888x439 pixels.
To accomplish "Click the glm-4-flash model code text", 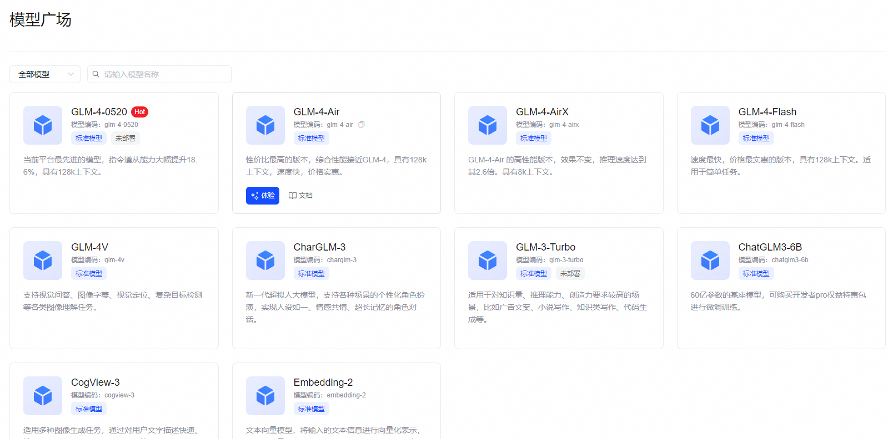I will click(x=788, y=125).
